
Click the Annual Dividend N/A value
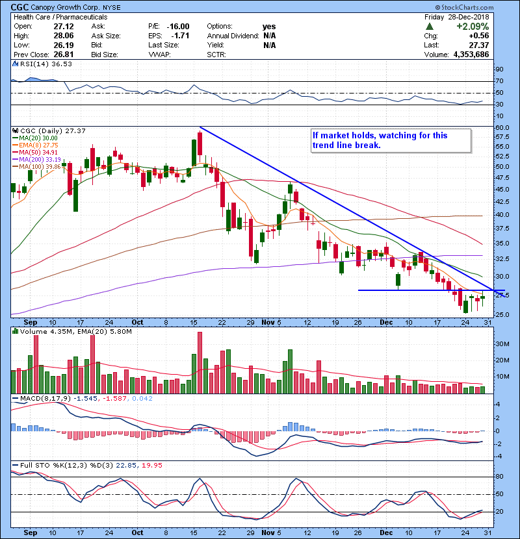(x=270, y=36)
